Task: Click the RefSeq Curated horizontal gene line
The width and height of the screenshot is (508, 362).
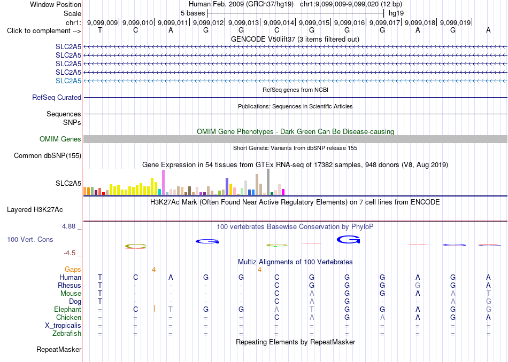Action: 295,97
